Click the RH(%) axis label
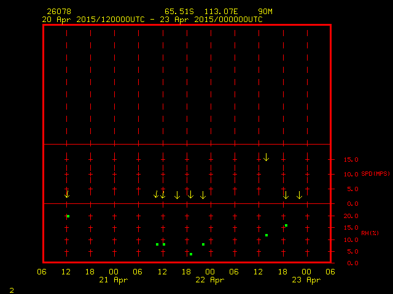The image size is (393, 294). point(370,233)
